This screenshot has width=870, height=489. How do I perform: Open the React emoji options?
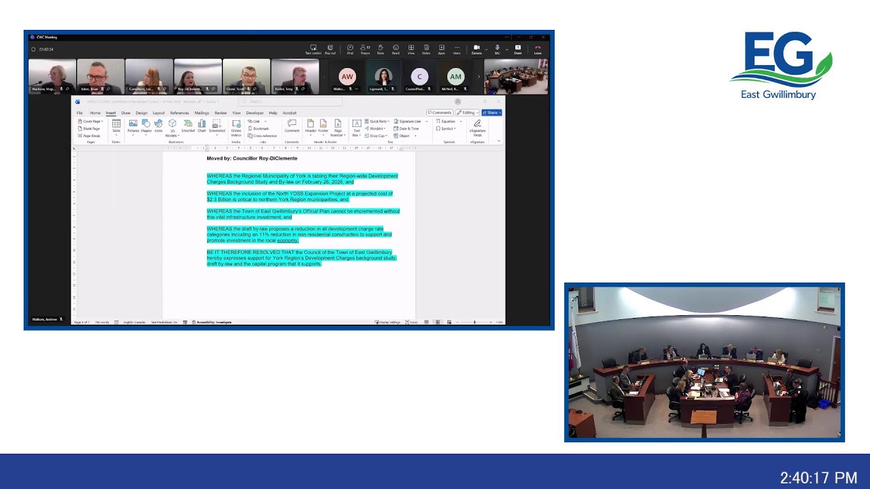point(396,50)
